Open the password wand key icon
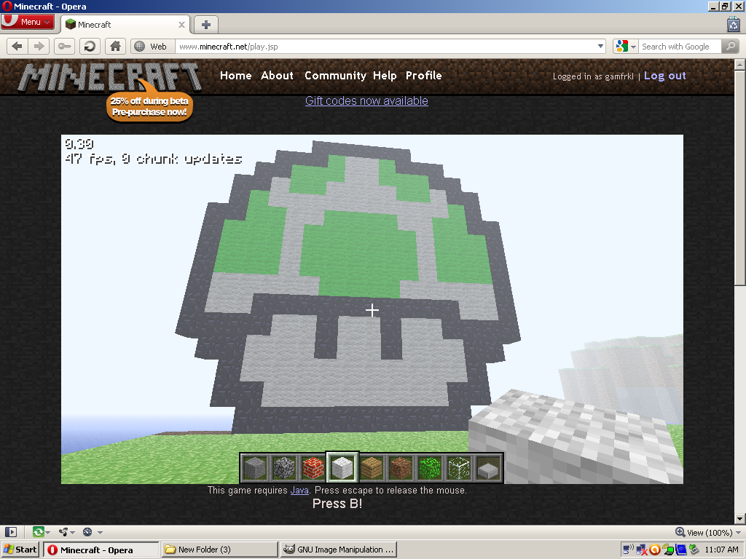Screen dimensions: 746x559 [x=65, y=46]
